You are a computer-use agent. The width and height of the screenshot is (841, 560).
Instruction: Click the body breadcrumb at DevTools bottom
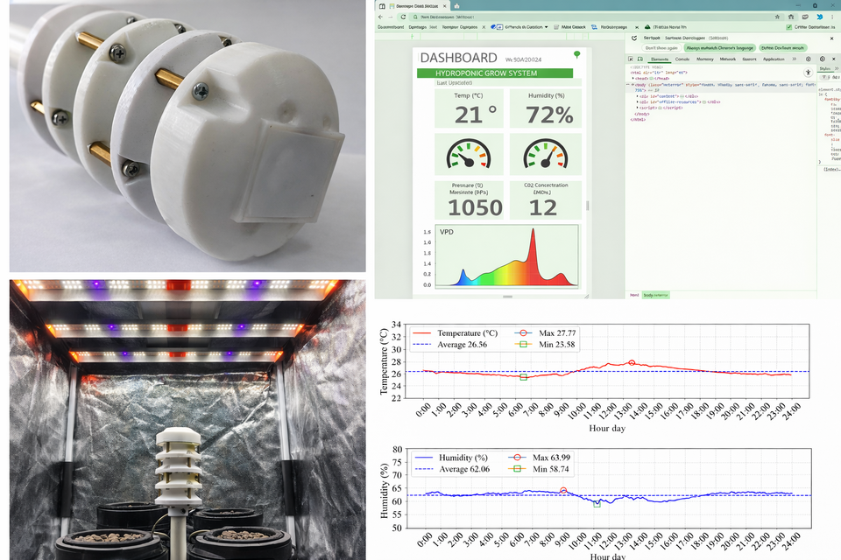[655, 295]
